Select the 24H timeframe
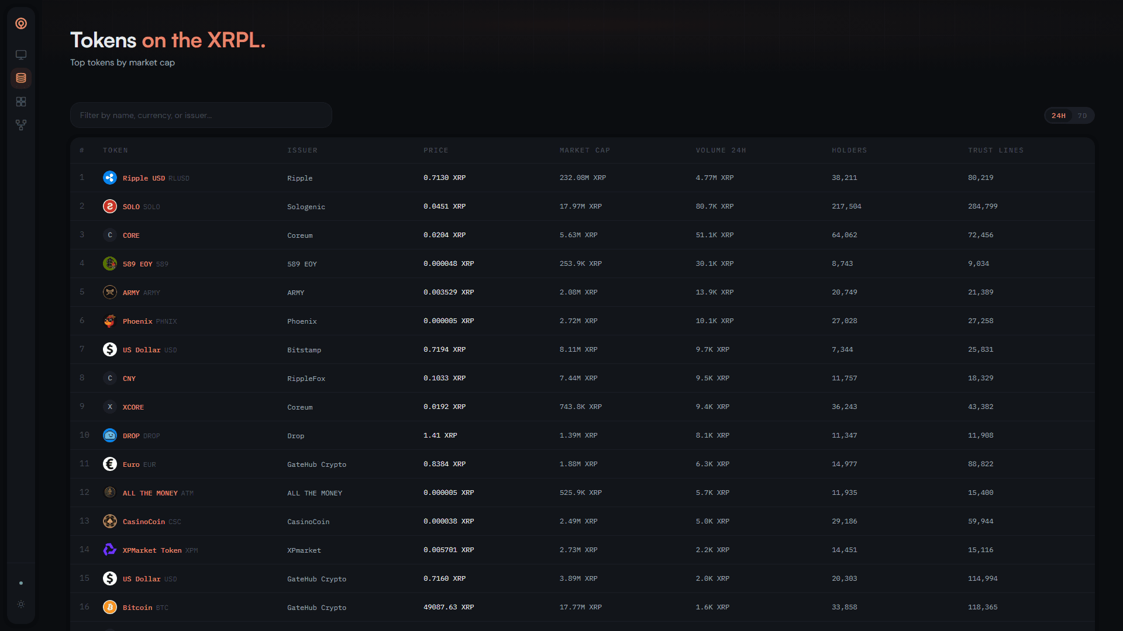Screen dimensions: 1123x631 [1059, 115]
